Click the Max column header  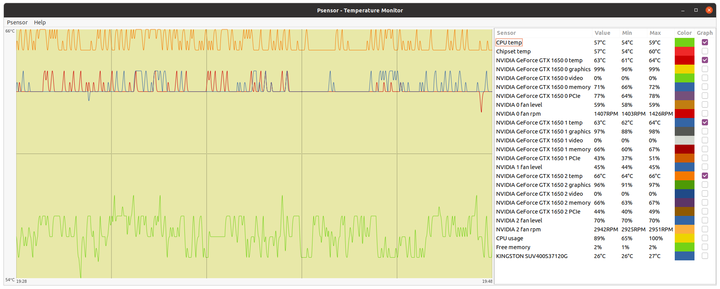point(655,33)
